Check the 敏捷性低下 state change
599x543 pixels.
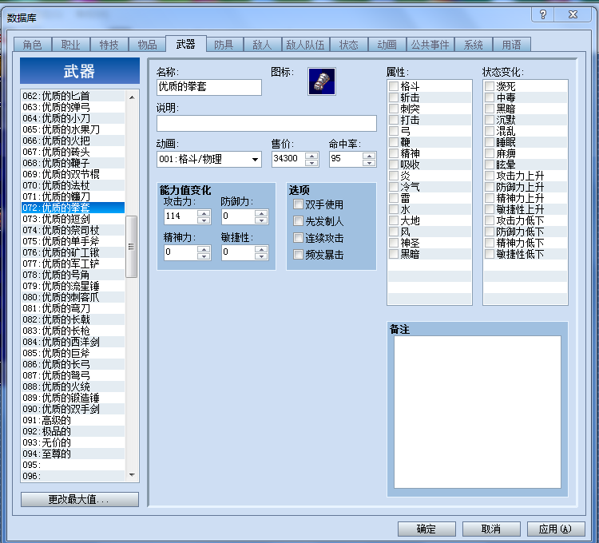point(490,254)
